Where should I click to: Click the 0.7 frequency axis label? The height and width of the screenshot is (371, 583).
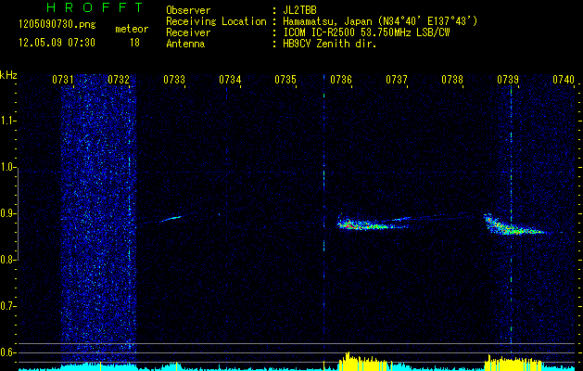pos(8,306)
